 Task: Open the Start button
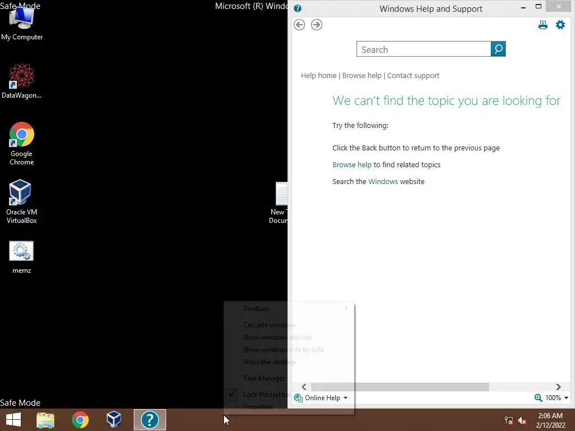point(13,420)
